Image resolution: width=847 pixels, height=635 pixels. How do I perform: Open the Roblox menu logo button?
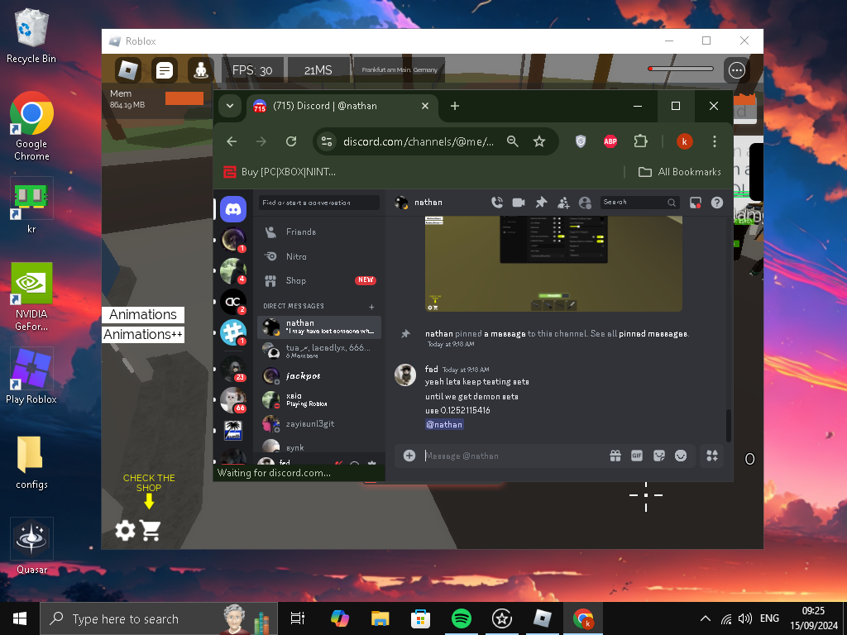128,70
